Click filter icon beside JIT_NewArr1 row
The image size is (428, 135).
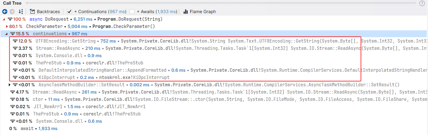pos(13,107)
